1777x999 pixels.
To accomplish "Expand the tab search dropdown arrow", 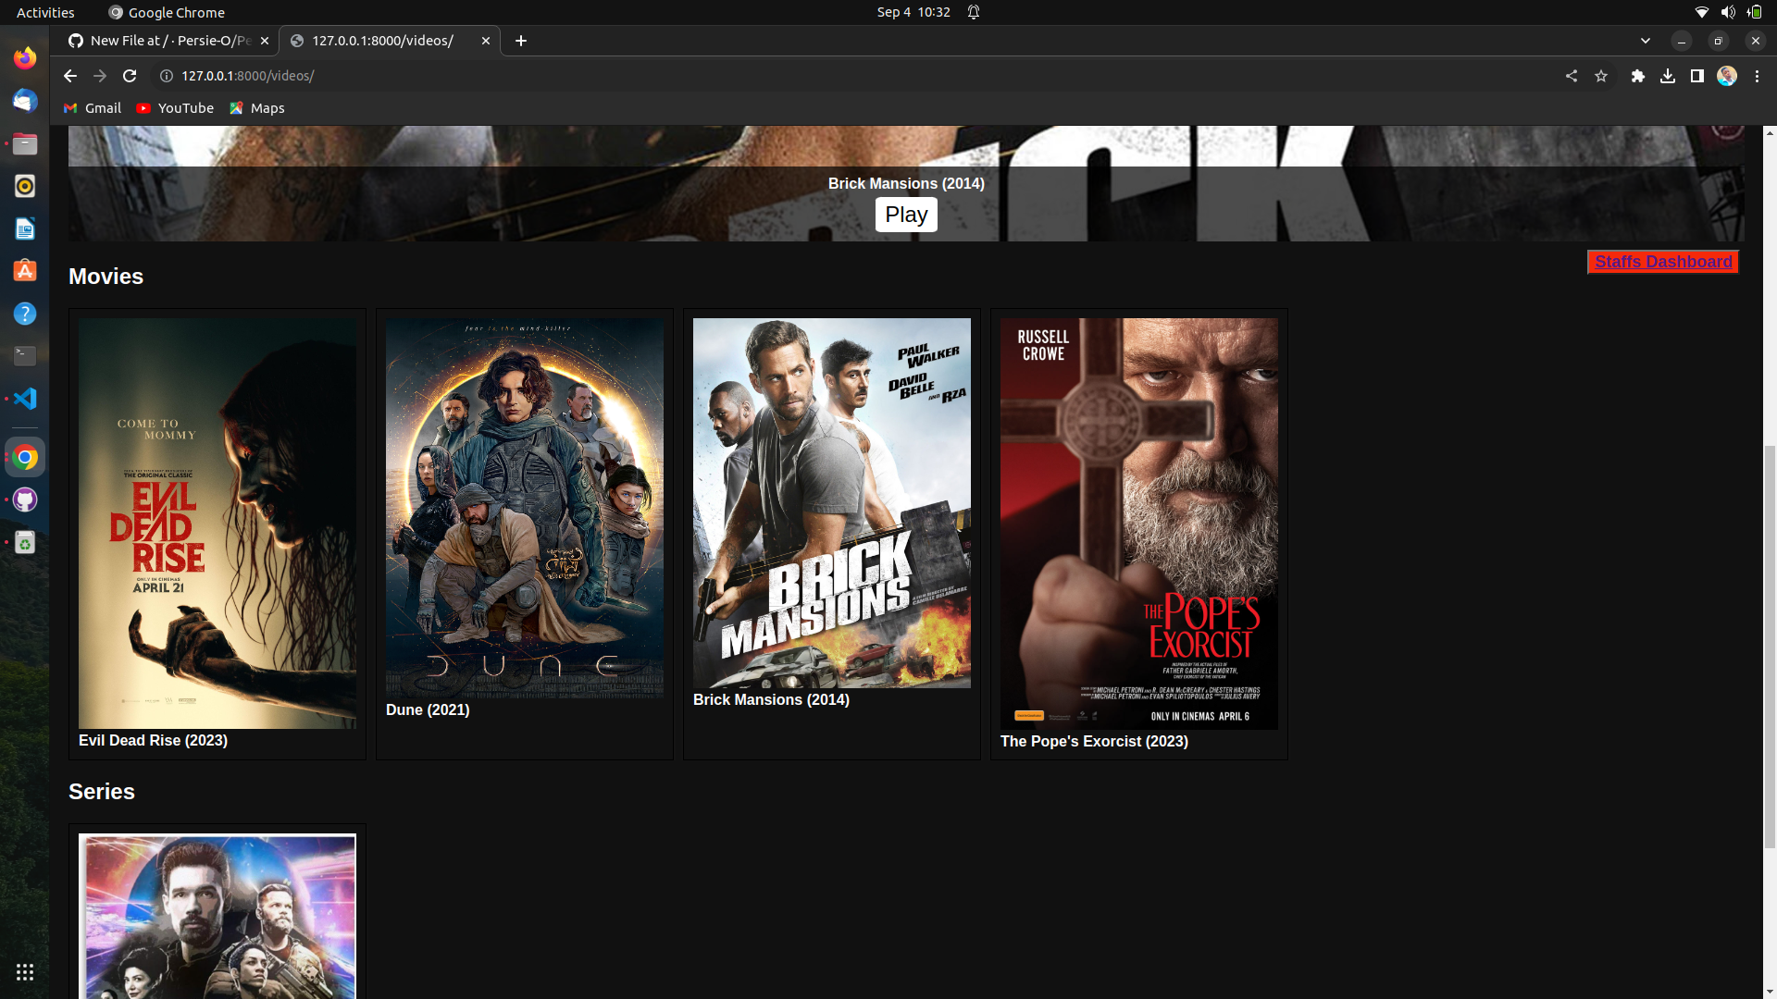I will click(x=1645, y=41).
